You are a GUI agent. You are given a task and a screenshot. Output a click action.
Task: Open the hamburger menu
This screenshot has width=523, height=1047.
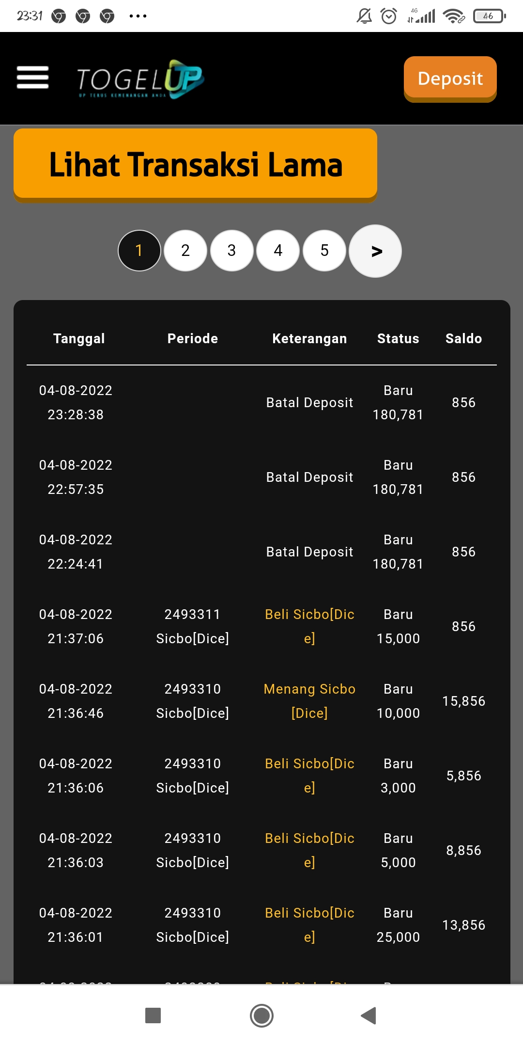click(32, 78)
